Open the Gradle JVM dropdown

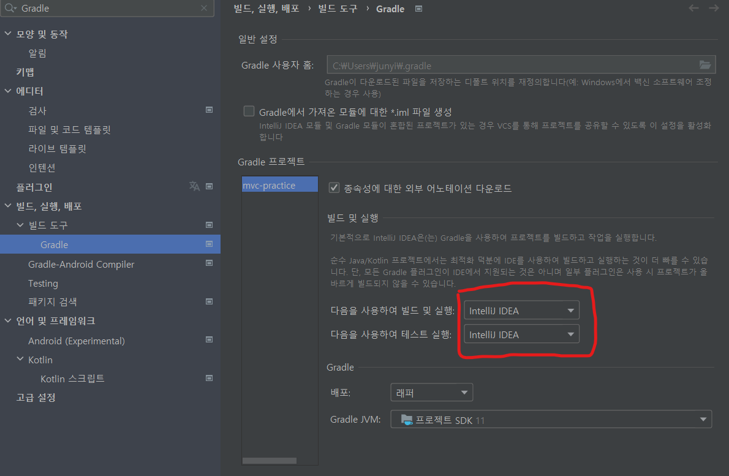551,419
